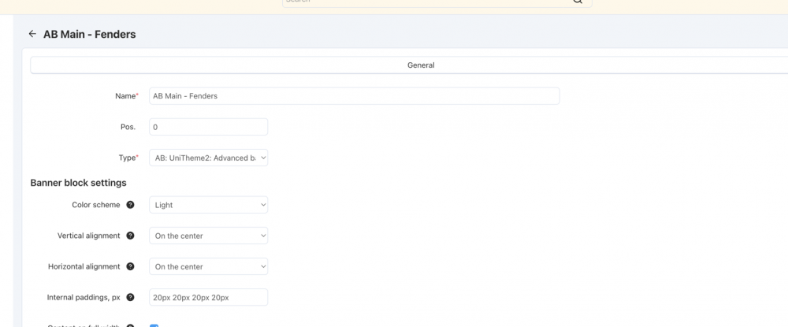Click the Color scheme help icon
Viewport: 788px width, 327px height.
(131, 205)
